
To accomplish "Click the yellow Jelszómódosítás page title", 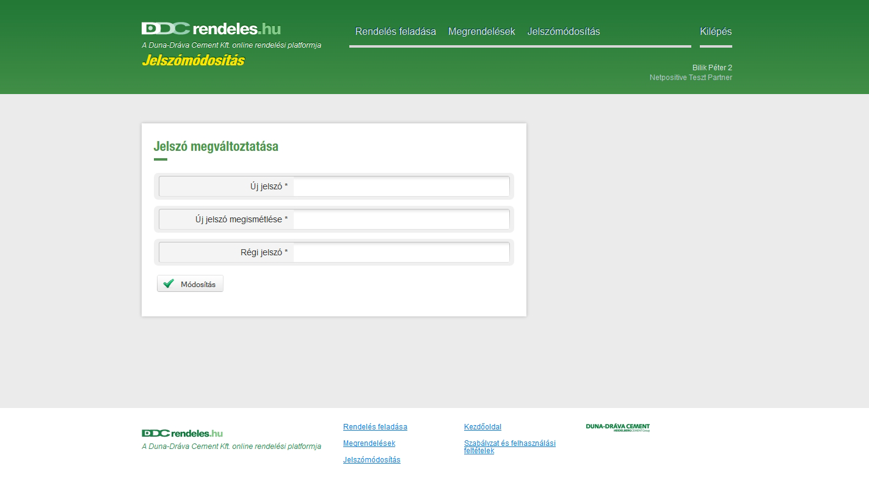I will (x=193, y=60).
